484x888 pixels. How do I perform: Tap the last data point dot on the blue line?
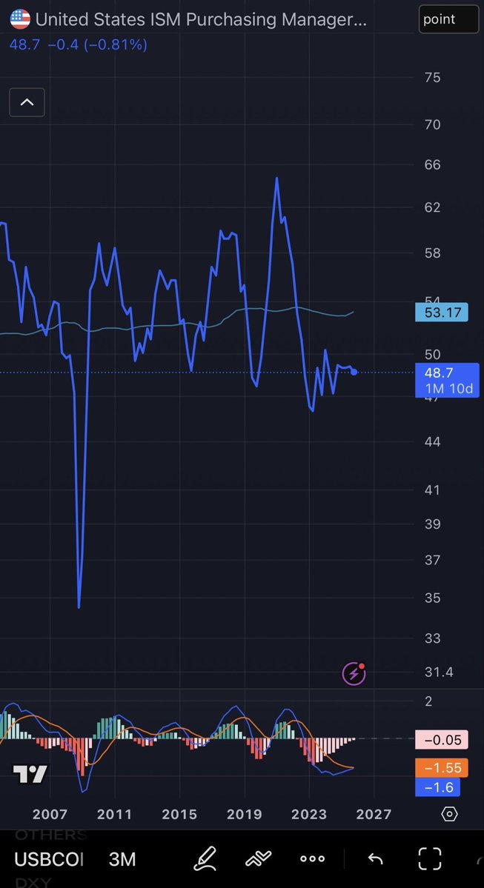click(354, 372)
